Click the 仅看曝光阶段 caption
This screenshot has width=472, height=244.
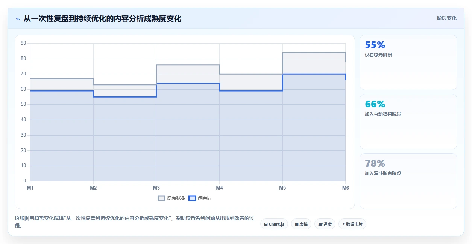click(x=378, y=55)
